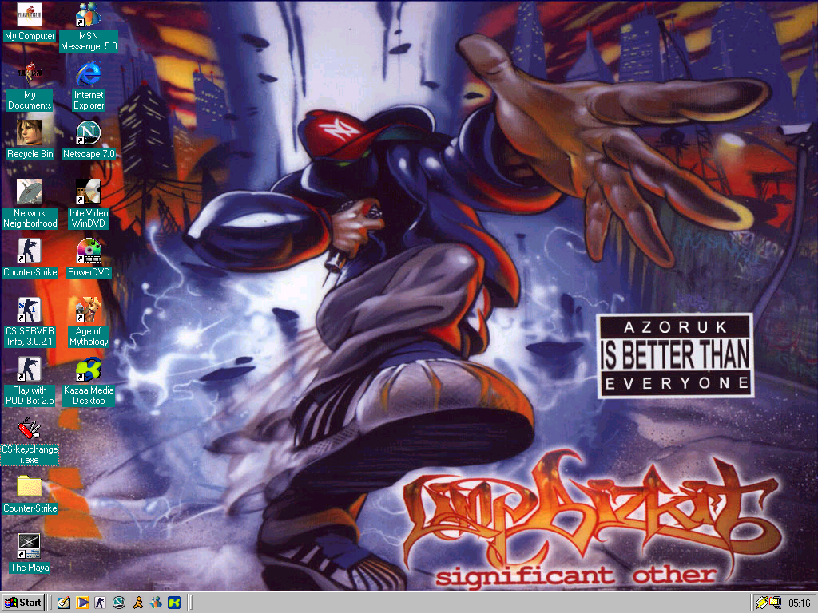Open the Start menu
818x613 pixels.
(x=23, y=603)
